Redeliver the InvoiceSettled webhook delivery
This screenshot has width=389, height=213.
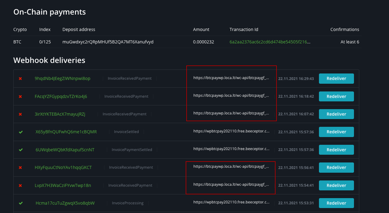coord(336,132)
